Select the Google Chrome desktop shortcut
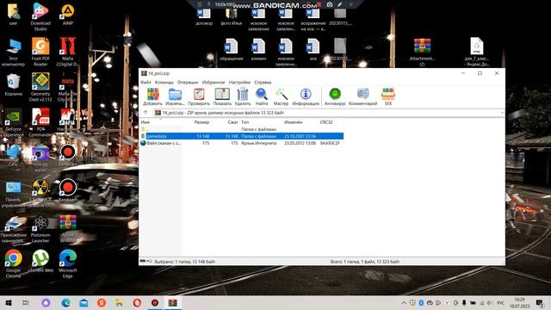Image resolution: width=551 pixels, height=310 pixels. click(x=14, y=263)
